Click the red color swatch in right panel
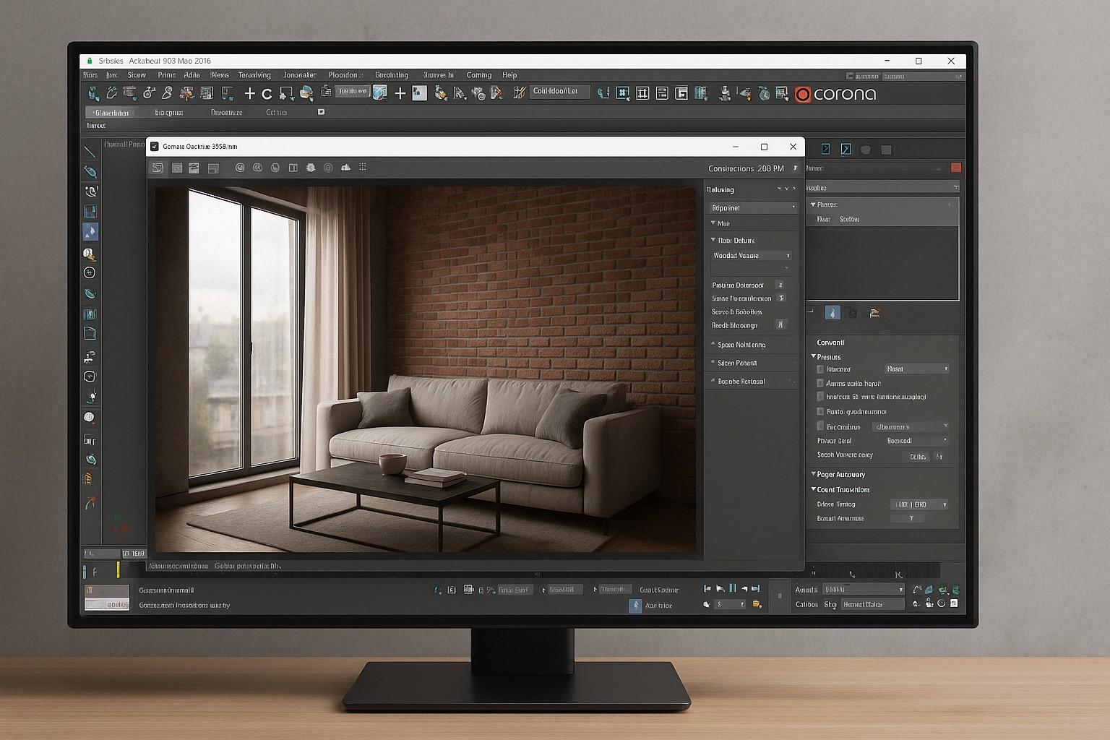Image resolution: width=1110 pixels, height=740 pixels. (x=956, y=168)
